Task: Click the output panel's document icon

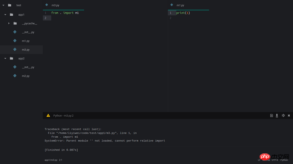Action: (x=271, y=116)
